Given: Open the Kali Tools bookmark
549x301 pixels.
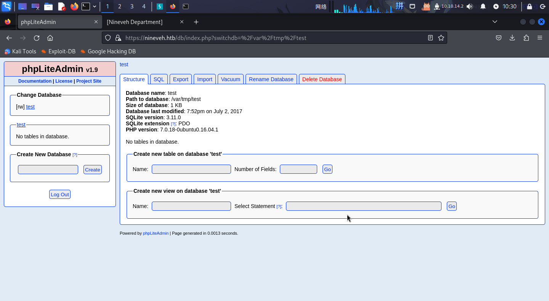Looking at the screenshot, I should click(x=20, y=51).
